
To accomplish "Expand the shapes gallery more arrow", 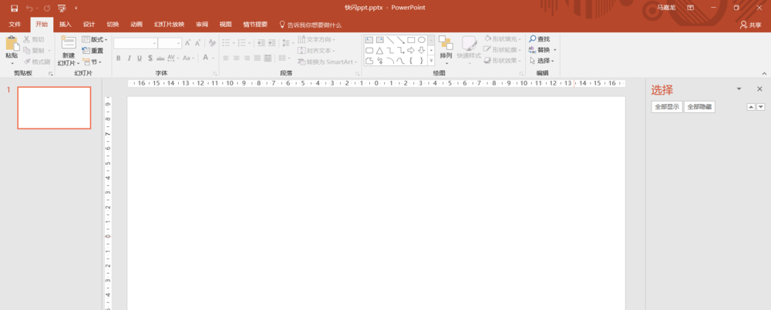I will point(431,61).
